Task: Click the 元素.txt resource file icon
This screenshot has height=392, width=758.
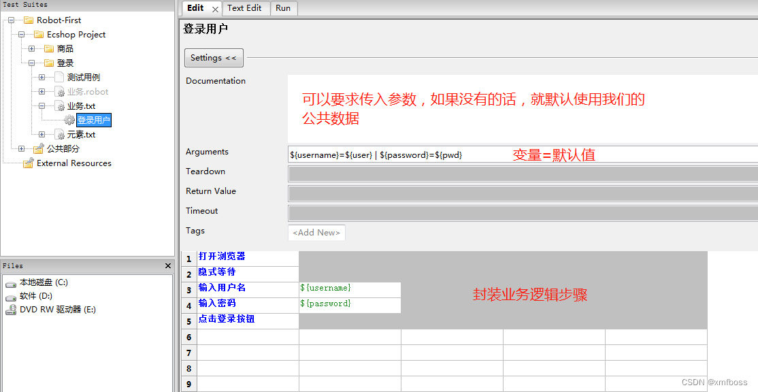Action: 59,134
